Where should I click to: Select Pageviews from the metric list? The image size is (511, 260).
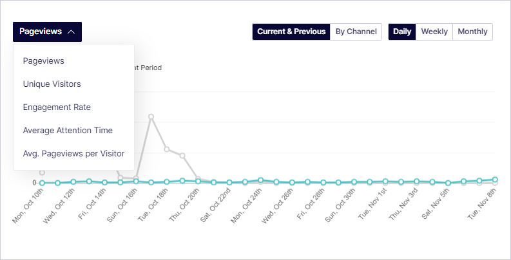coord(43,61)
